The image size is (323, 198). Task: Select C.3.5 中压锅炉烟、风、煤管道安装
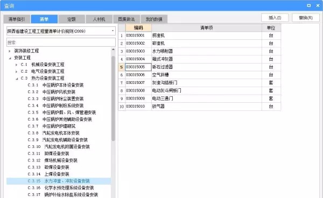[x=62, y=112]
